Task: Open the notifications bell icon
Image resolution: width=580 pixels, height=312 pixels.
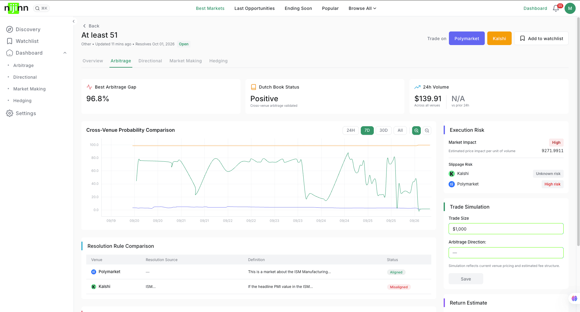Action: [x=556, y=8]
